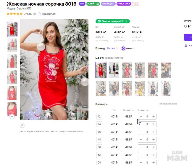Open Заказать через СП green button
The image size is (192, 165).
pyautogui.click(x=112, y=21)
